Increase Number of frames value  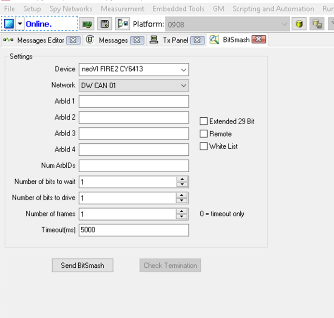point(181,211)
